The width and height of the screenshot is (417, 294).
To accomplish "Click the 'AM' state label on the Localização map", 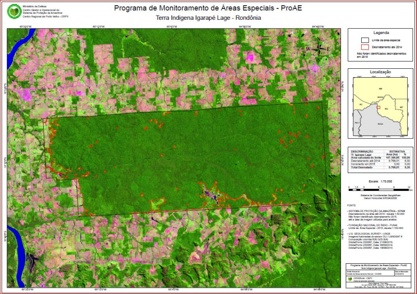I will 381,89.
